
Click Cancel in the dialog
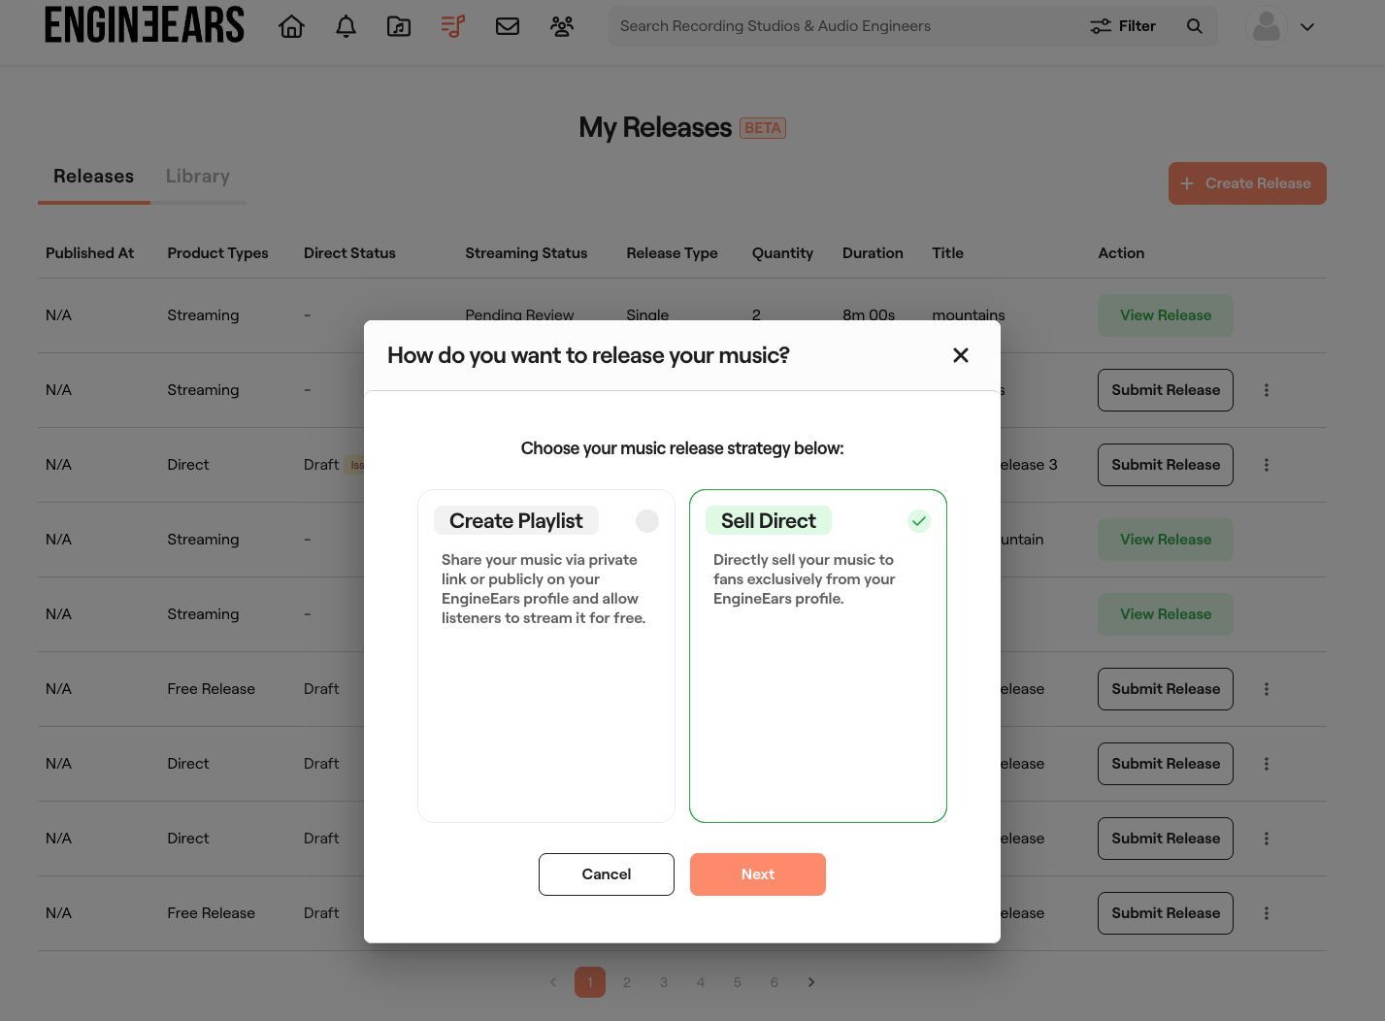coord(607,874)
